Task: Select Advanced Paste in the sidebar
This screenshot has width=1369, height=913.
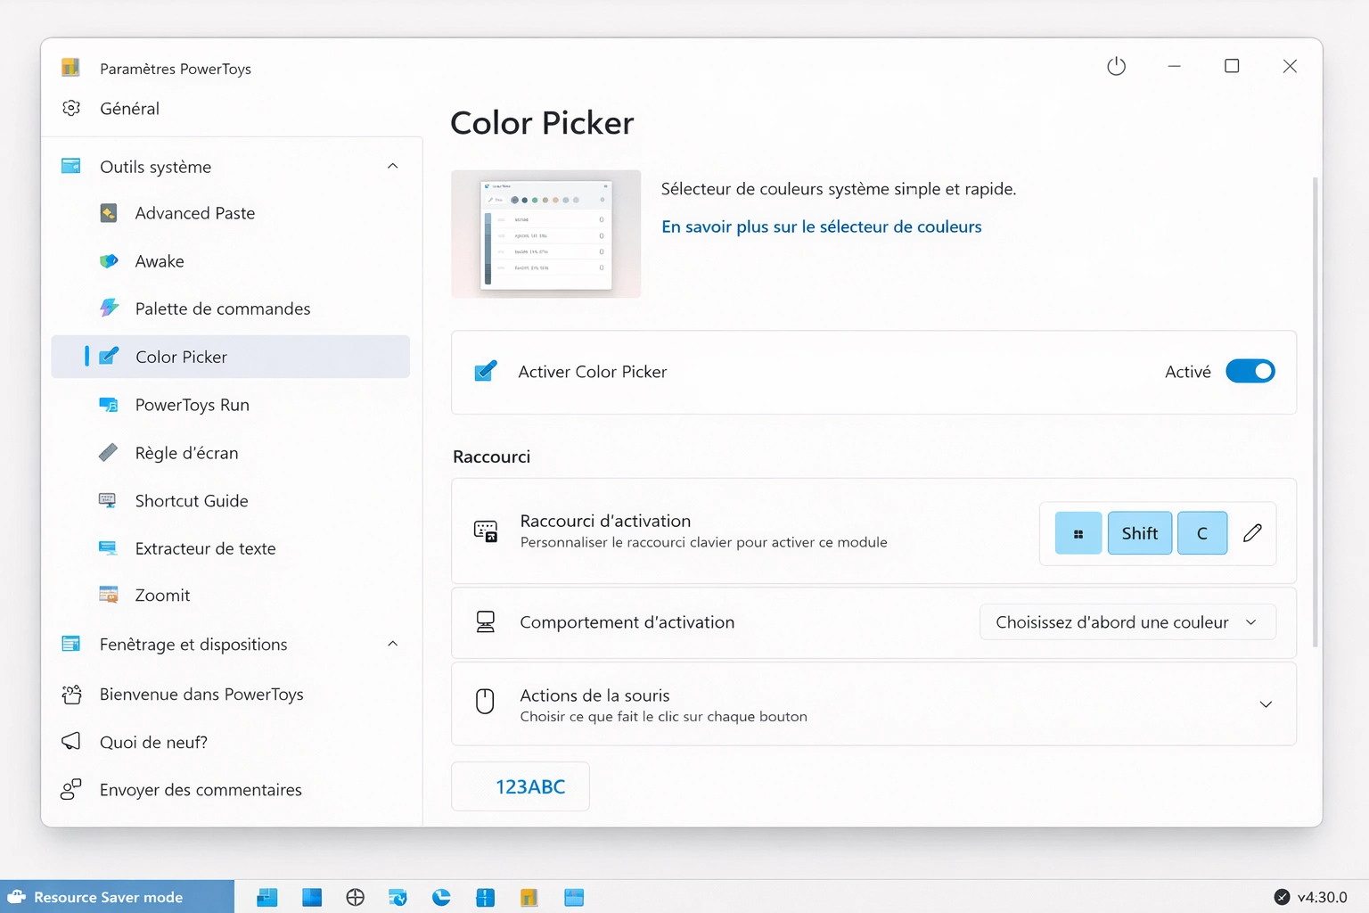Action: (194, 213)
